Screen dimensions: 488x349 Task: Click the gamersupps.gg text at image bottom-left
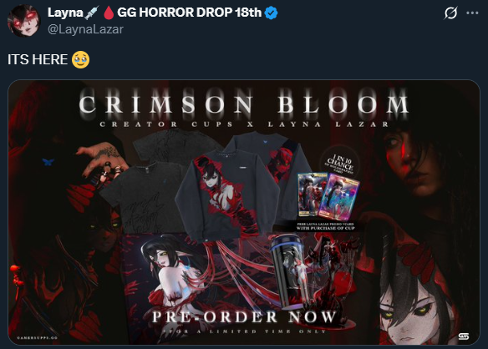click(x=38, y=338)
